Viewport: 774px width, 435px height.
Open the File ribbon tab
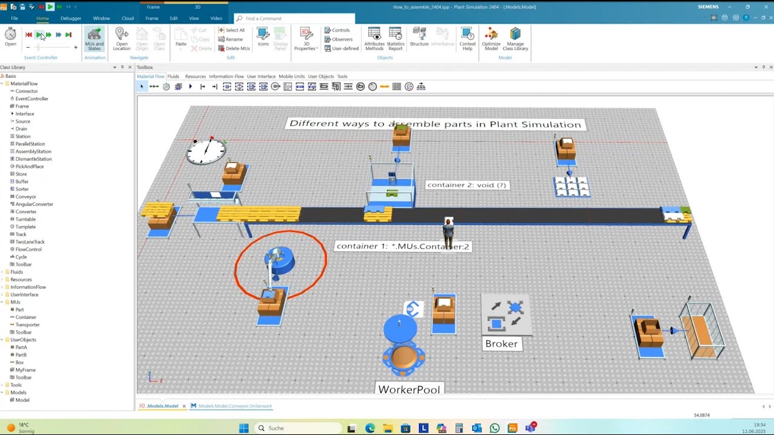[x=15, y=18]
